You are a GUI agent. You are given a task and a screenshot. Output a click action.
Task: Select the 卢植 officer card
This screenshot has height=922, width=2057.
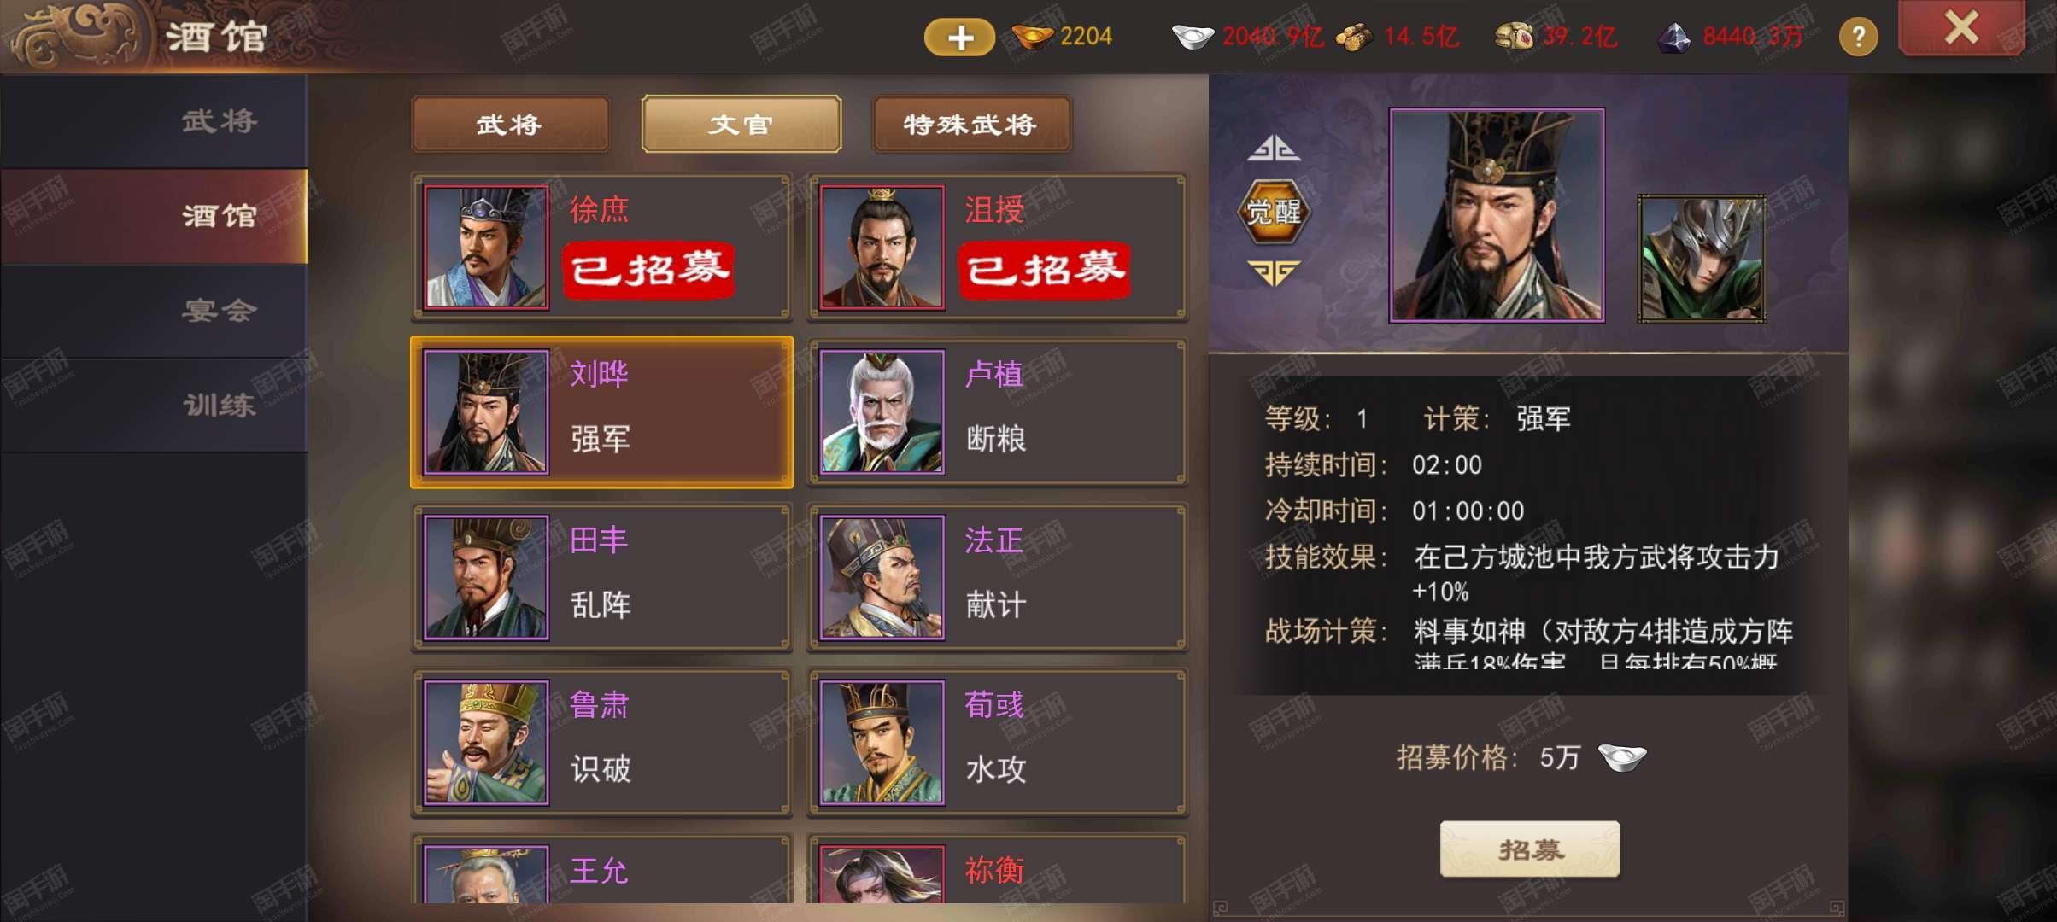pyautogui.click(x=997, y=411)
